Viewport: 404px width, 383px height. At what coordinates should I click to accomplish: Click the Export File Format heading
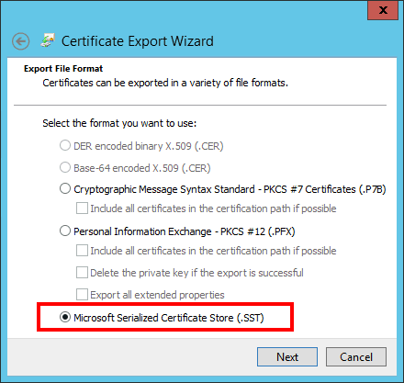pyautogui.click(x=63, y=69)
